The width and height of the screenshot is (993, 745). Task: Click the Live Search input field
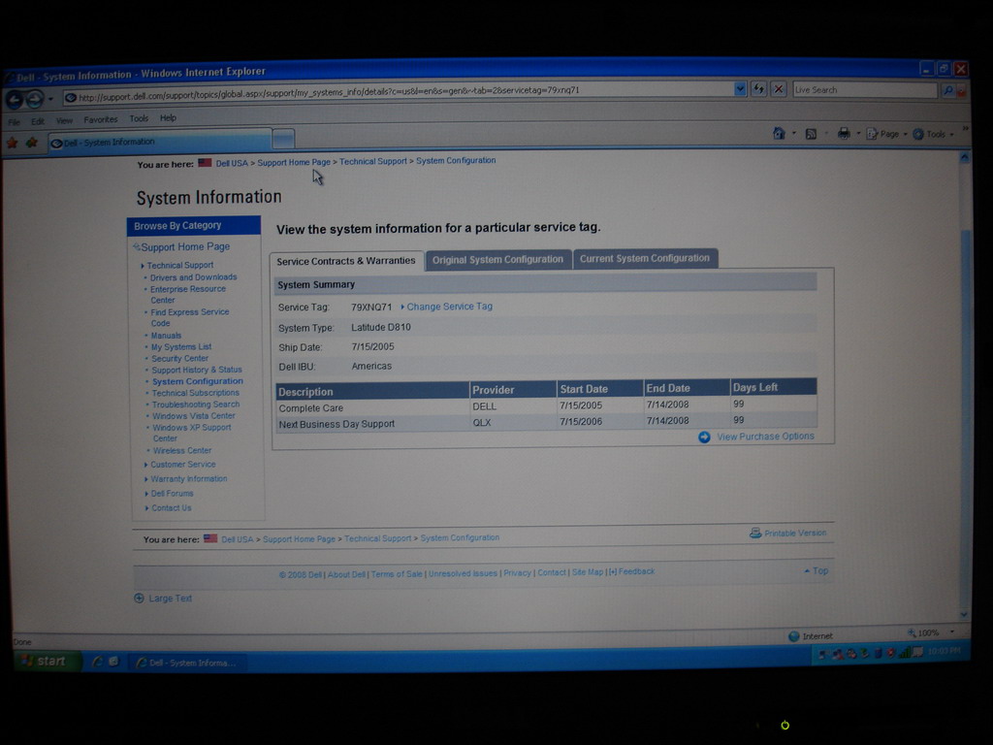pos(864,90)
